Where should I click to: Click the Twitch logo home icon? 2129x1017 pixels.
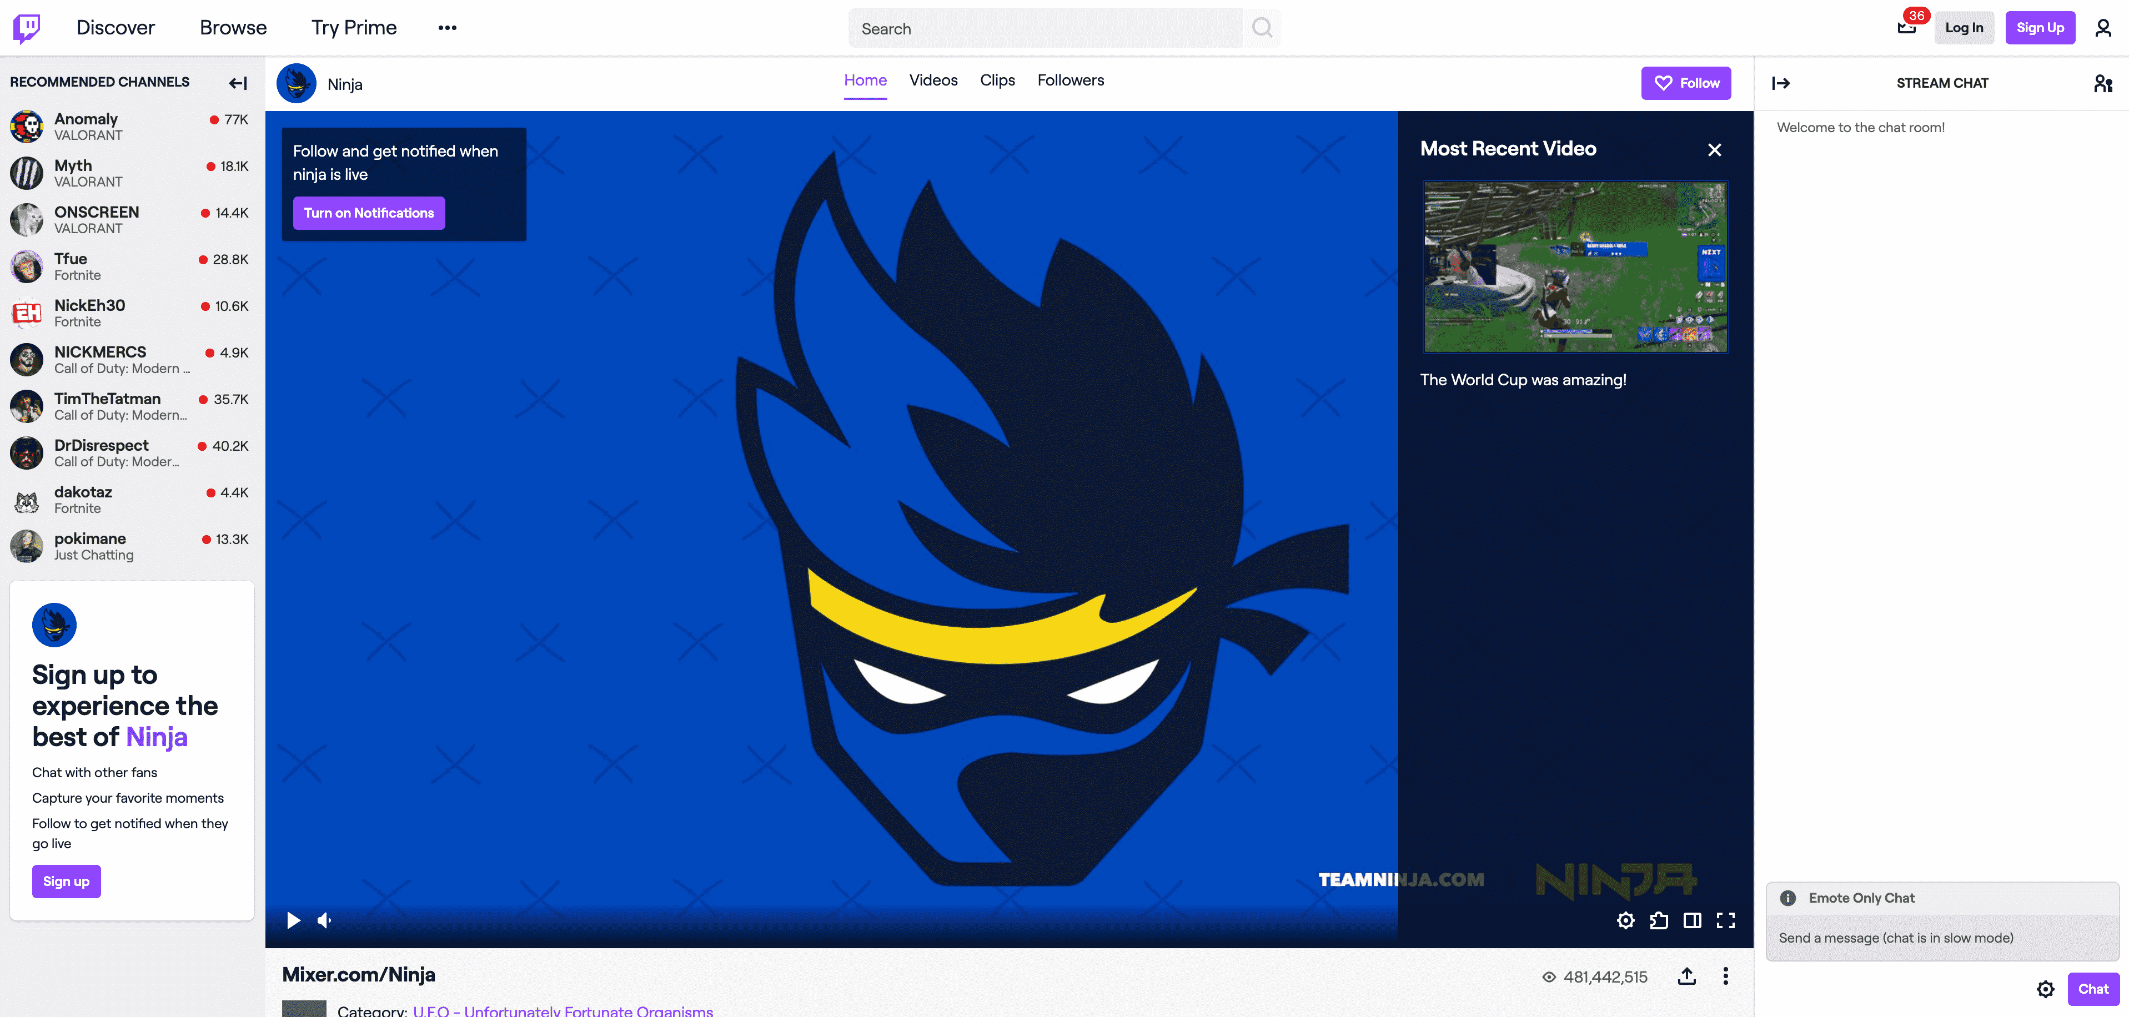pos(27,28)
